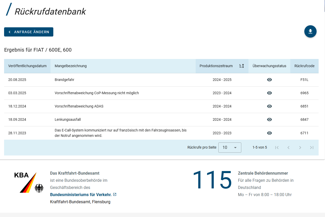
Task: Click the Rückrufcode column header
Action: click(x=304, y=66)
